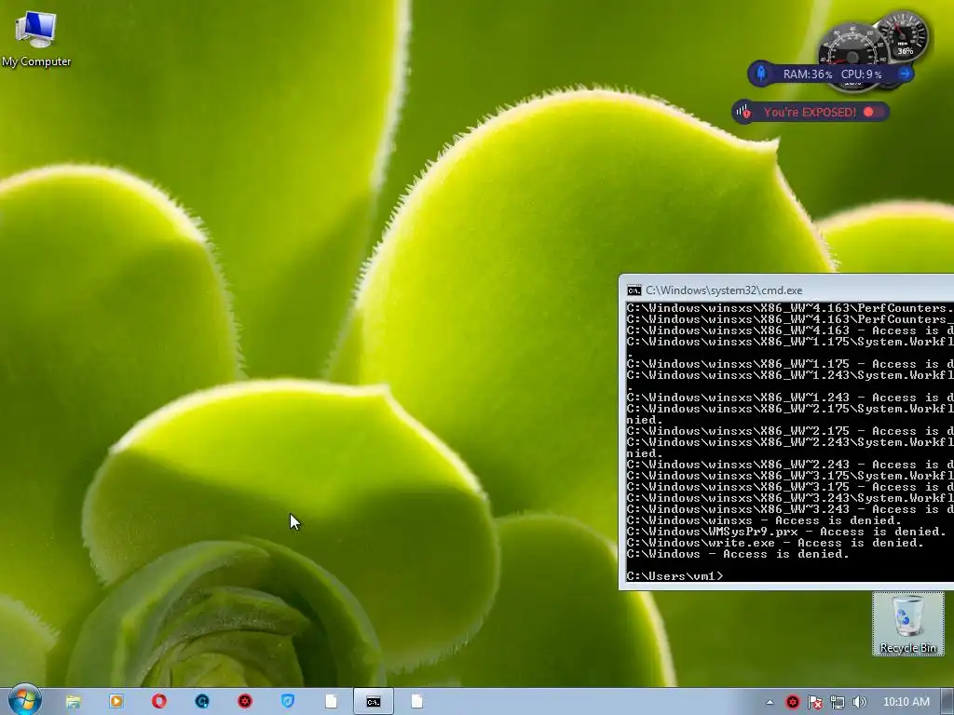Click the exposed warning icon on widget

[743, 112]
